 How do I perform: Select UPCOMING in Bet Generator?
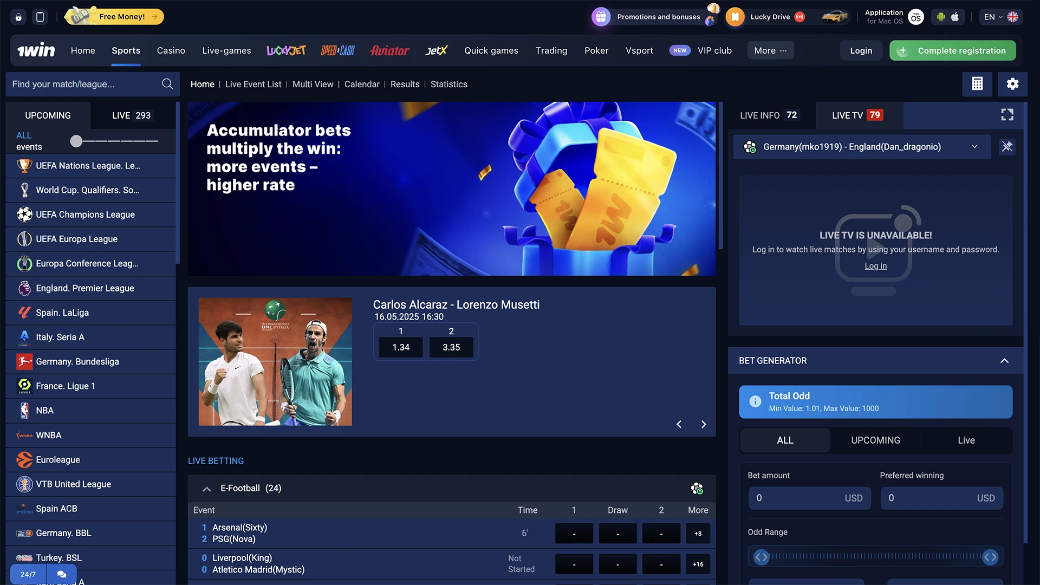tap(875, 440)
